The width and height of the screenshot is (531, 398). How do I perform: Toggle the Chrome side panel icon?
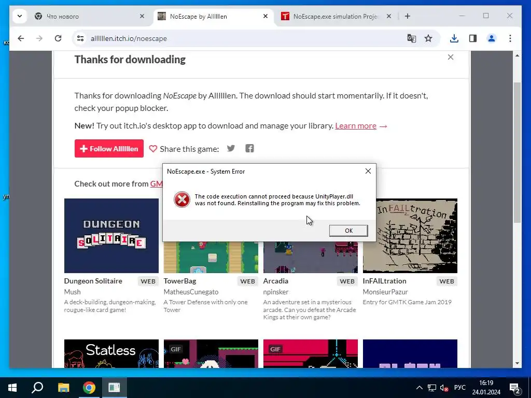pos(473,38)
